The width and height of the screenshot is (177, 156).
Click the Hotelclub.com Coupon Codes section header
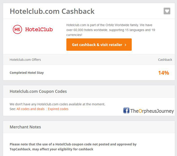38,91
